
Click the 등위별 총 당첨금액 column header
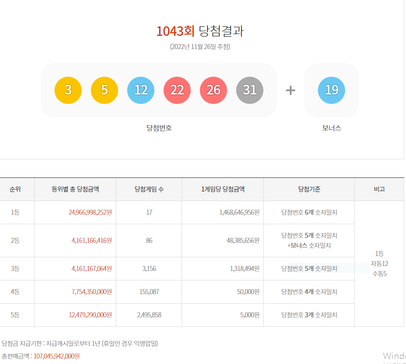[75, 189]
